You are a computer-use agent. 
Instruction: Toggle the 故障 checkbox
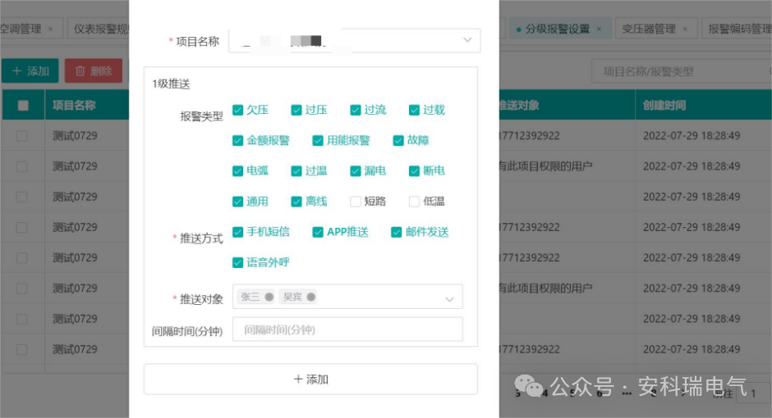point(398,140)
